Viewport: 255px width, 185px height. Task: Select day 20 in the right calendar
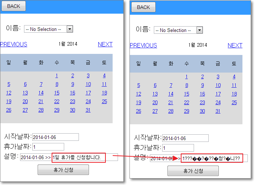point(155,102)
